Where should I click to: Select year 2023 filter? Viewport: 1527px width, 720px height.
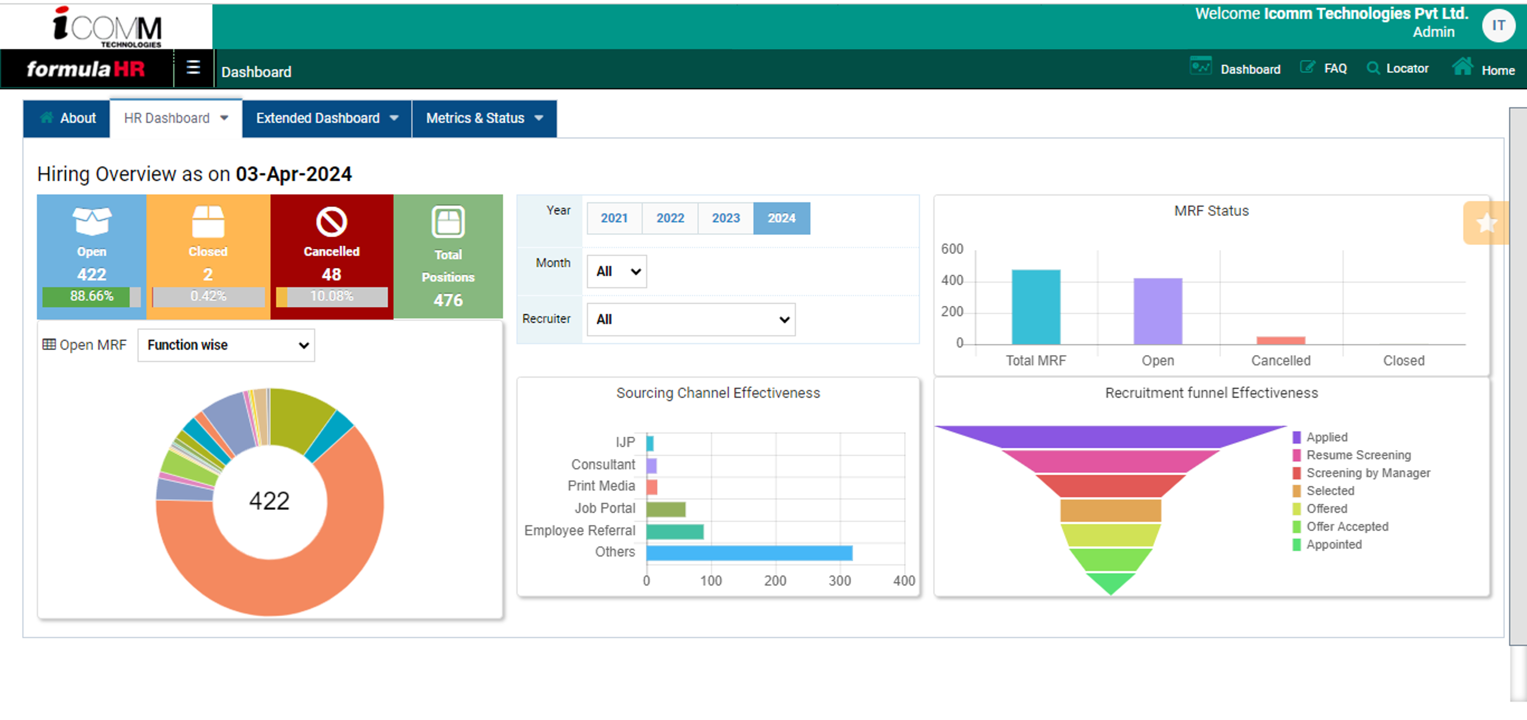726,218
